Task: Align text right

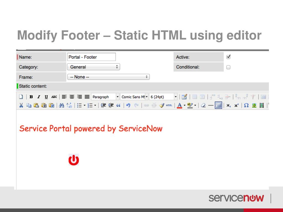Action: pos(79,97)
